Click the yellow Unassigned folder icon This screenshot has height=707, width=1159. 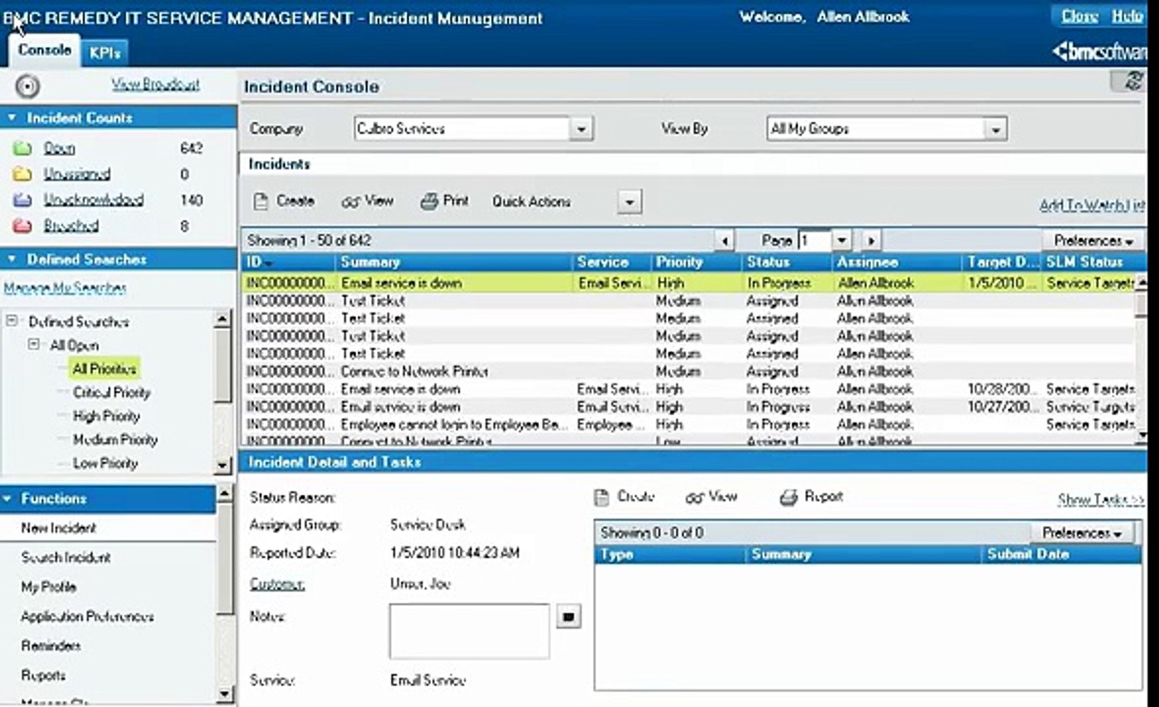pyautogui.click(x=22, y=173)
